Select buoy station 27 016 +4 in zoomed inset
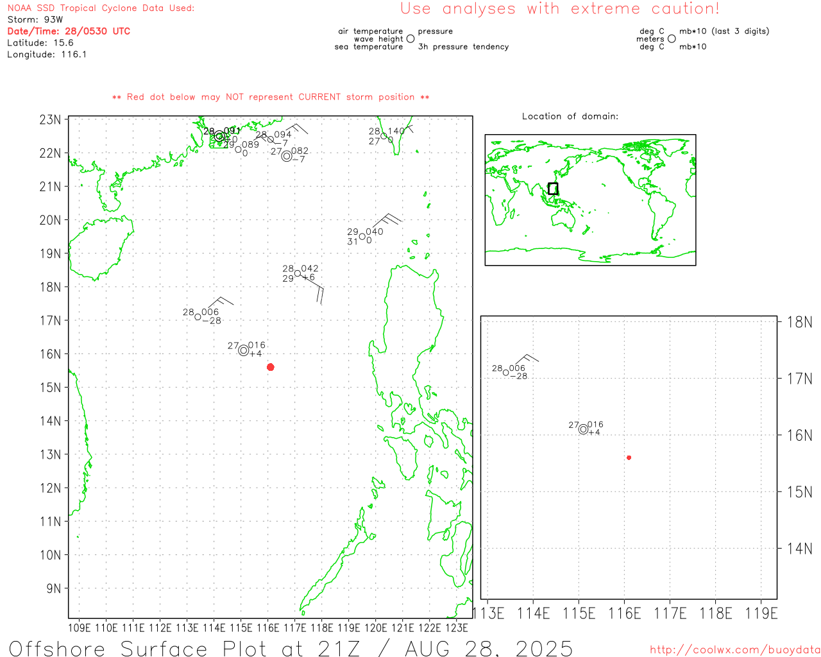Screen dimensions: 821x657 coord(584,429)
